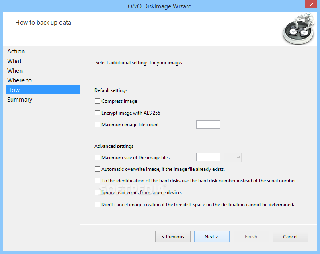Toggle Automatic overwrite image checkbox

coord(98,169)
